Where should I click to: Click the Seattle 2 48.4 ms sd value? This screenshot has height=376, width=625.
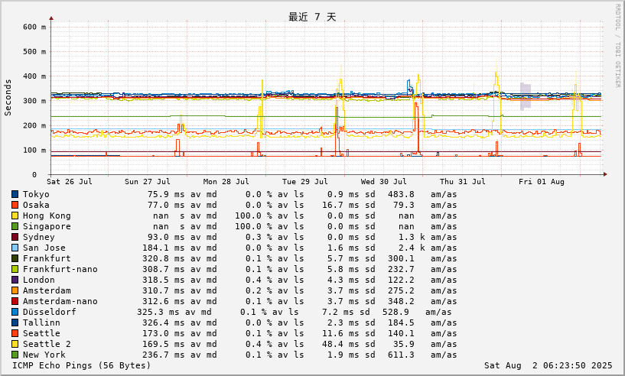tap(343, 344)
